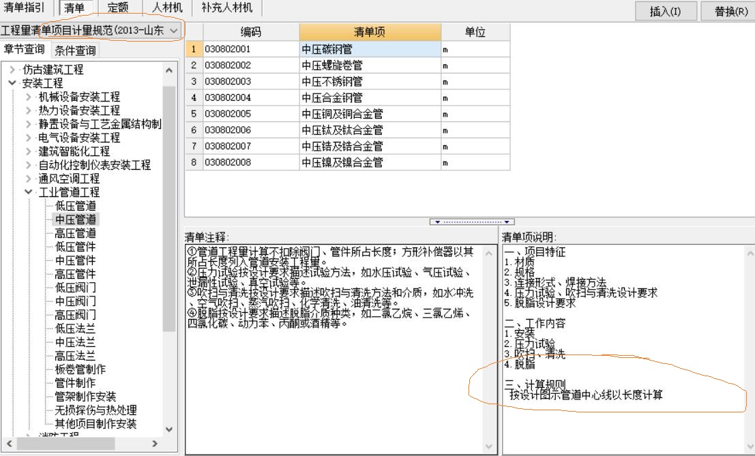This screenshot has height=456, width=755.
Task: Click the 单位 column header
Action: pos(475,32)
